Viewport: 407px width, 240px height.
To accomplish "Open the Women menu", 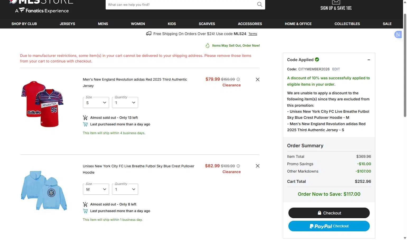I will click(x=138, y=24).
